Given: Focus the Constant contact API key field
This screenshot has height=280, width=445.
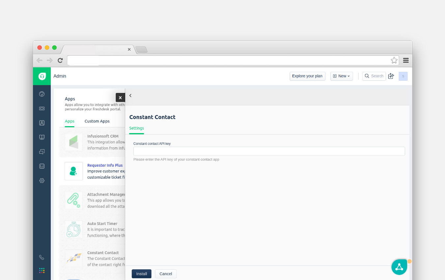Looking at the screenshot, I should [269, 151].
